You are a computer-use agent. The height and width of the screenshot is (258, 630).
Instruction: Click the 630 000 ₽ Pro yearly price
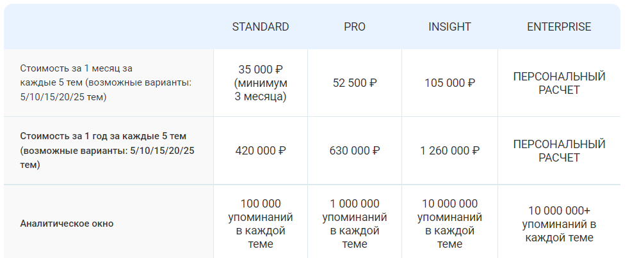(x=354, y=151)
